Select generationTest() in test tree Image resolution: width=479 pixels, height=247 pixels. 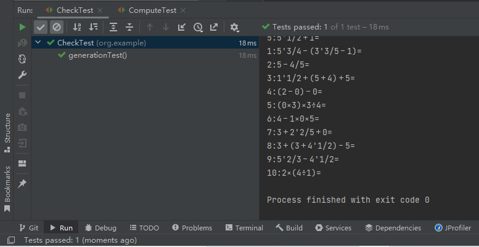tap(97, 55)
